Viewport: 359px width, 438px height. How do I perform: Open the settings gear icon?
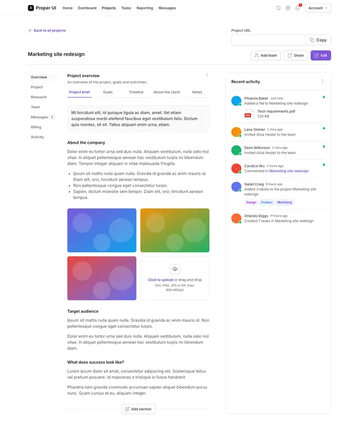[288, 8]
